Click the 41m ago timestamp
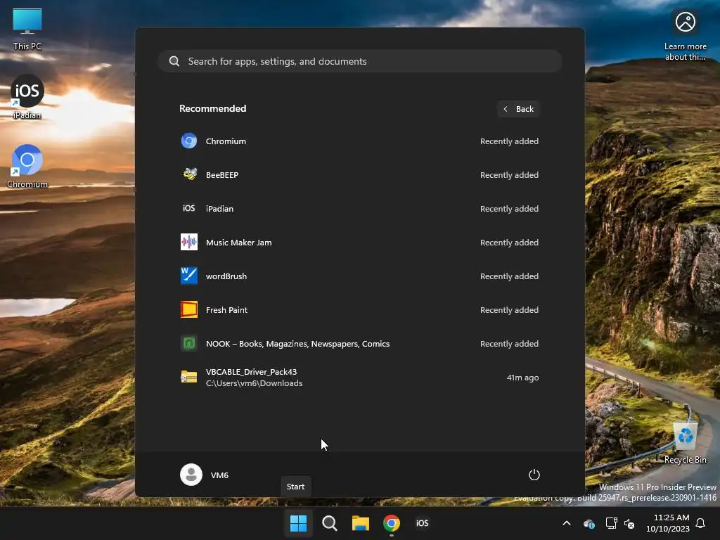This screenshot has width=720, height=540. click(522, 378)
